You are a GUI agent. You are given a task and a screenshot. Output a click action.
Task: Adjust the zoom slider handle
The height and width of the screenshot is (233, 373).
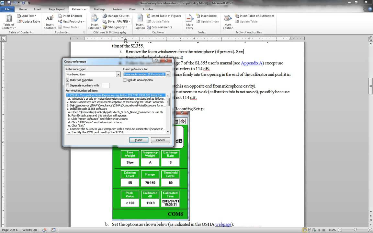355,230
